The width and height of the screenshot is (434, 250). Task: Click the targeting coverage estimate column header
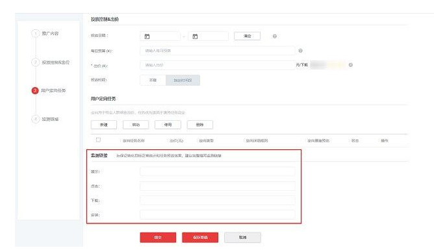[x=318, y=141]
